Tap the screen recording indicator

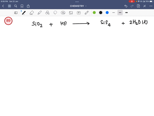coord(132,1)
